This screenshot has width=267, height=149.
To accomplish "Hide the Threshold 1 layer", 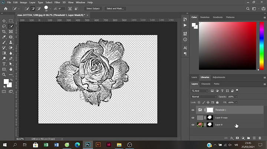I will pos(193,110).
